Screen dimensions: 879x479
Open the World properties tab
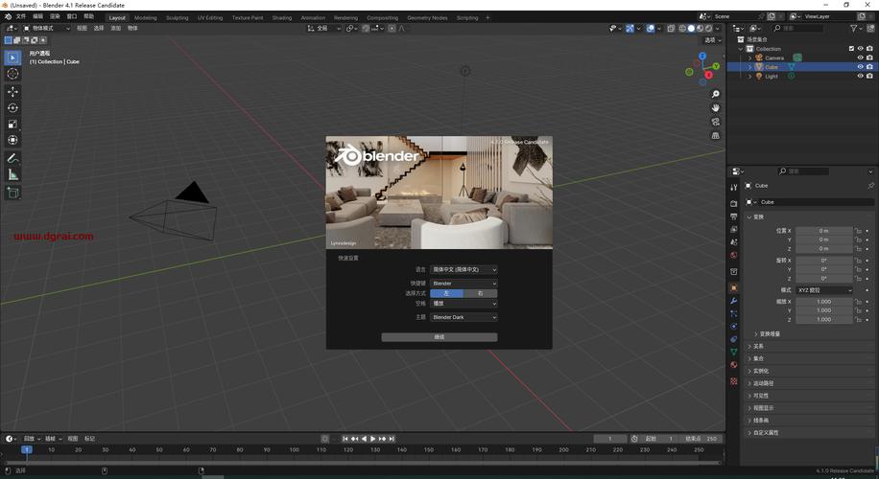point(734,255)
